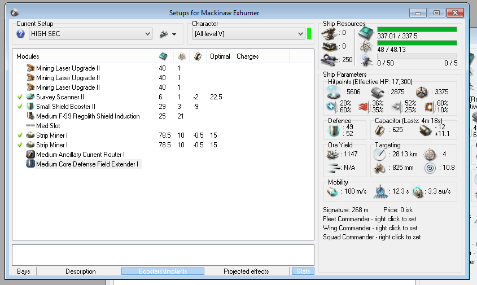Sort by the CPU column header icon
This screenshot has height=285, width=477.
click(163, 56)
